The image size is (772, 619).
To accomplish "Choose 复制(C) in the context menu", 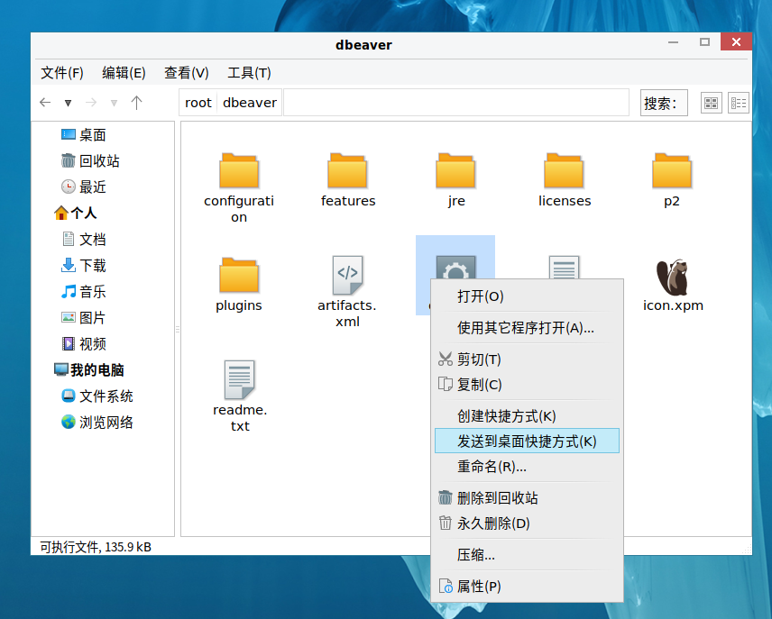I will [x=527, y=385].
